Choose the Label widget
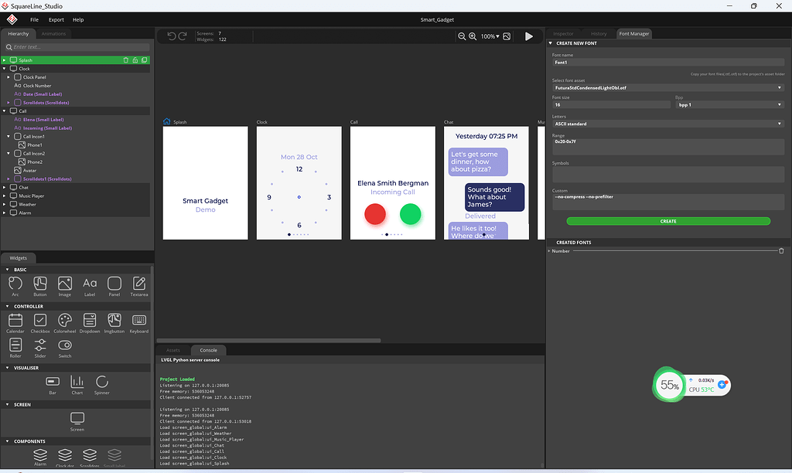The width and height of the screenshot is (792, 473). click(90, 286)
